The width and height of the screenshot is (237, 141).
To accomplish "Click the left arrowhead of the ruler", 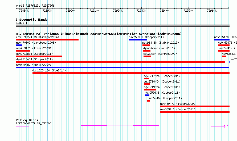I will click(17, 8).
